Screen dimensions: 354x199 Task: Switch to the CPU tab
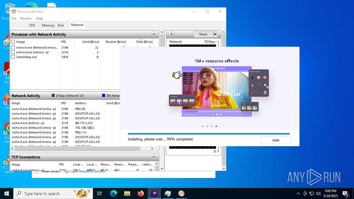tap(32, 25)
